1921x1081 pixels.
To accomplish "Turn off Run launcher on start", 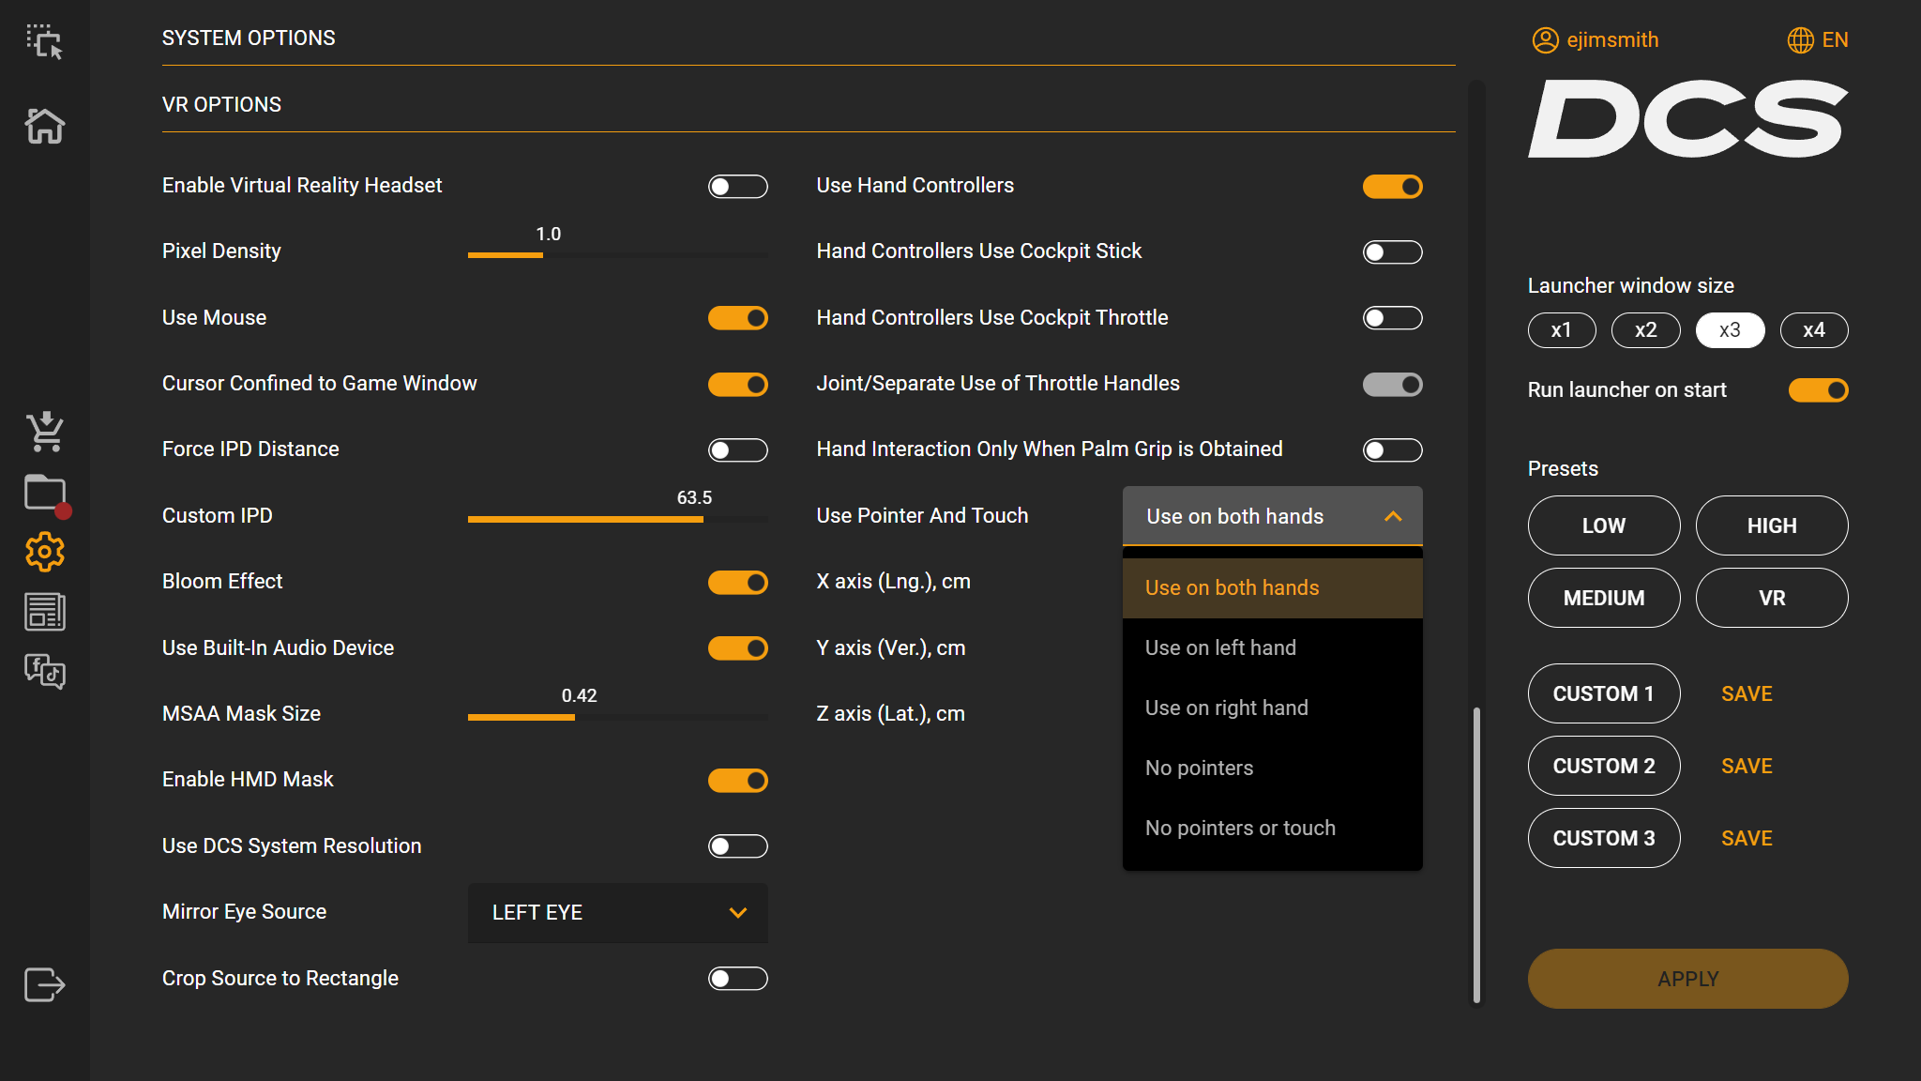I will click(1818, 390).
